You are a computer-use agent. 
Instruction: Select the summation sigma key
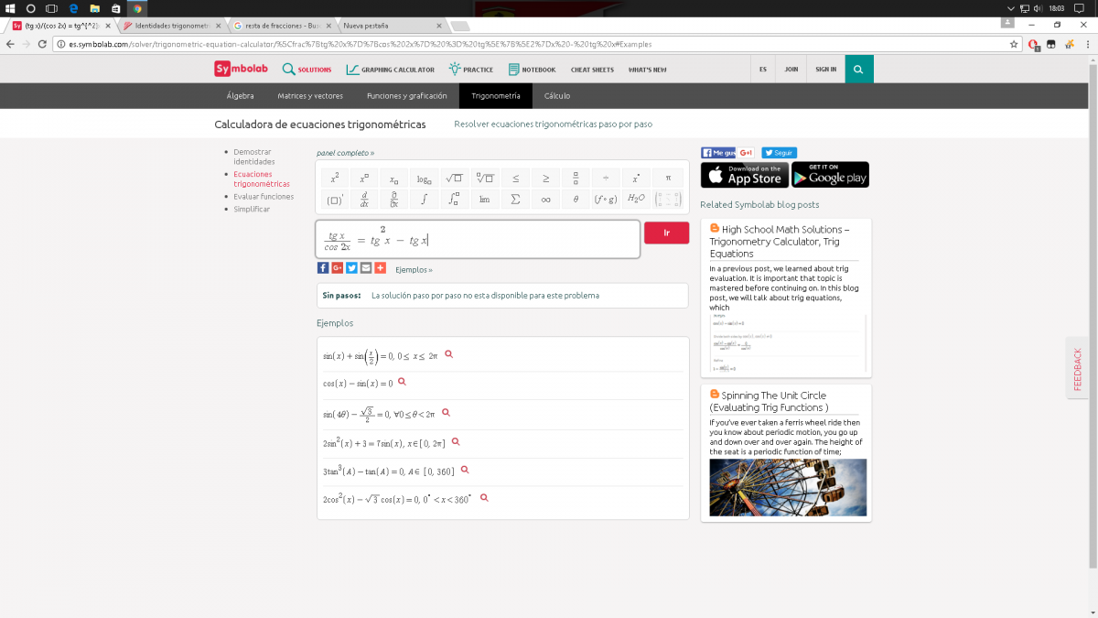coord(515,199)
